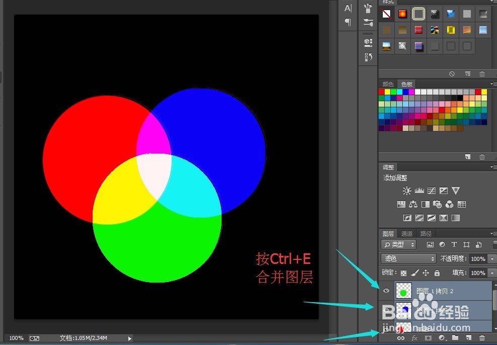This screenshot has height=345, width=497.
Task: Add a Color Lookup adjustment
Action: point(461,204)
